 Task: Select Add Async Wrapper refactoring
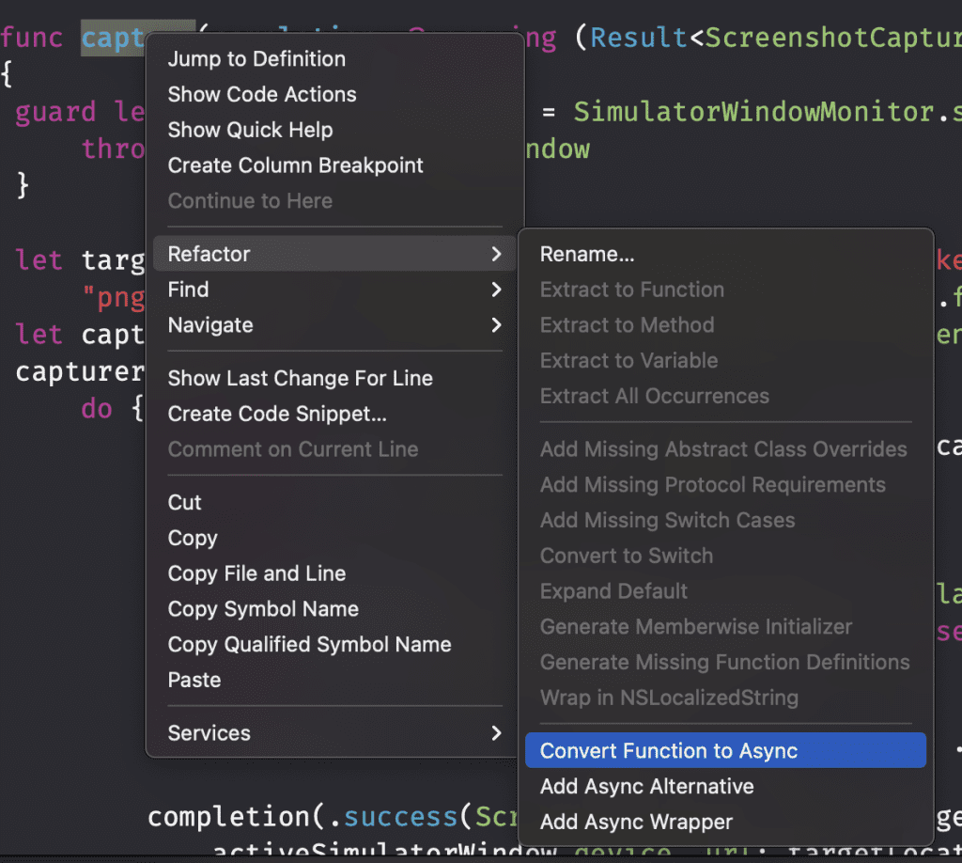[x=634, y=822]
